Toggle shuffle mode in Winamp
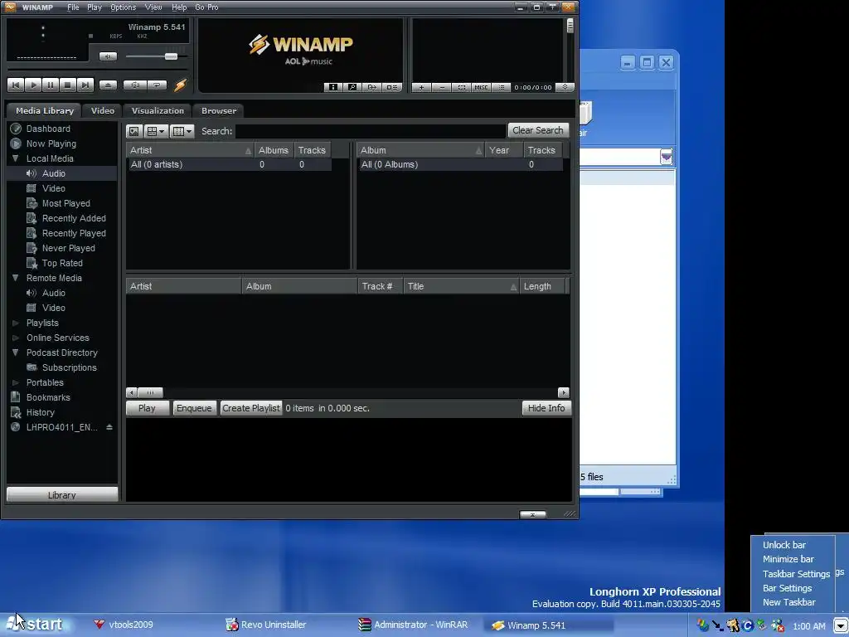The image size is (849, 637). point(135,85)
